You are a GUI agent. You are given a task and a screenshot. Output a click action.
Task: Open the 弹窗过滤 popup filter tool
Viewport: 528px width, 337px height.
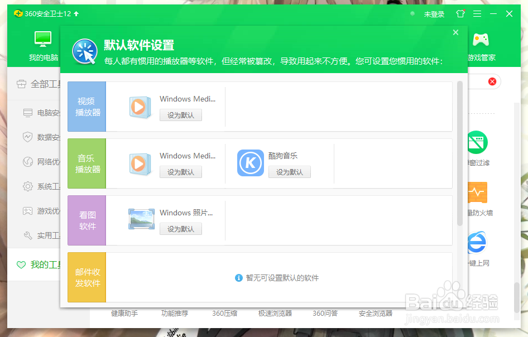pos(477,141)
